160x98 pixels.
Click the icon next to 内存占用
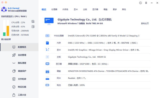click(33, 27)
